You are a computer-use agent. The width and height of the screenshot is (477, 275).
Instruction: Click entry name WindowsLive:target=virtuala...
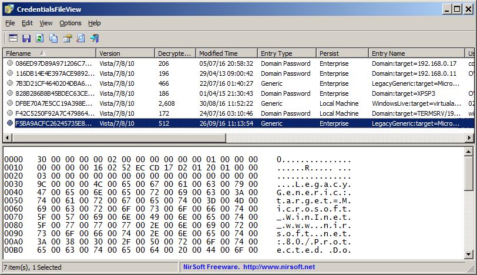point(416,103)
